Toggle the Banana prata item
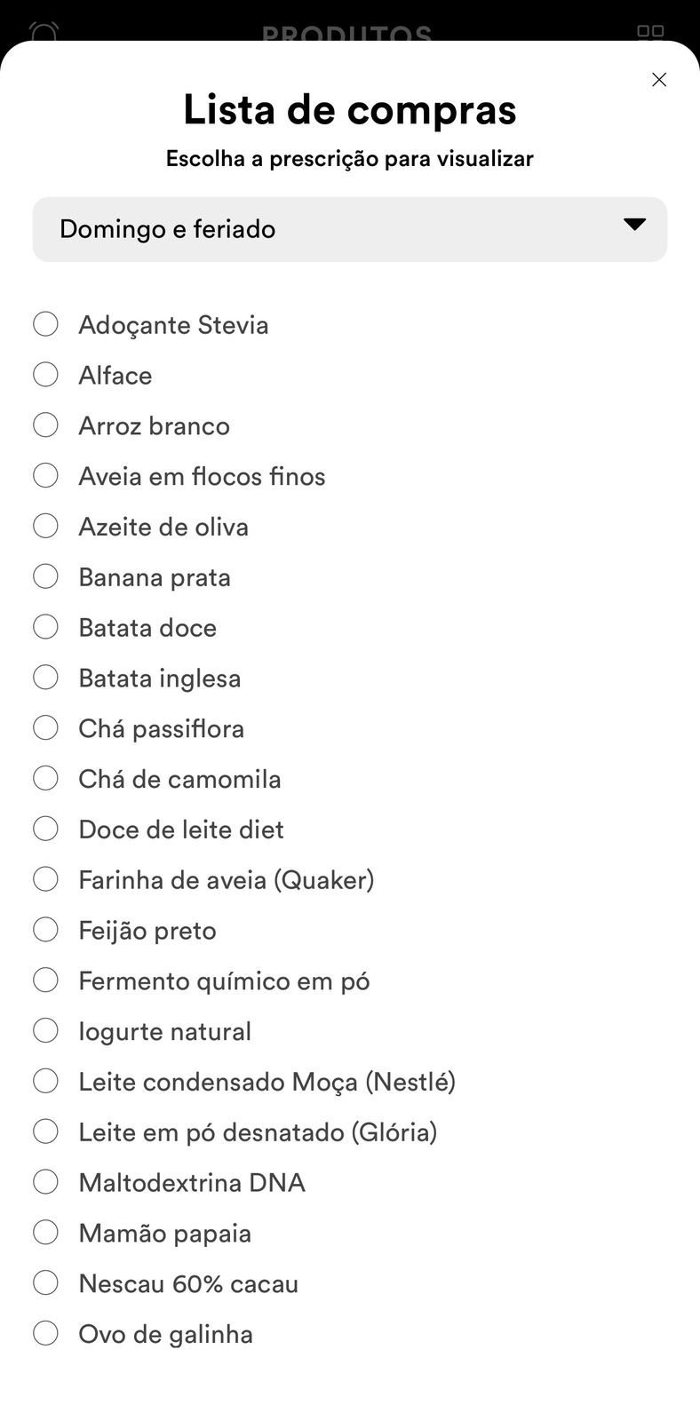This screenshot has height=1421, width=700. (45, 576)
